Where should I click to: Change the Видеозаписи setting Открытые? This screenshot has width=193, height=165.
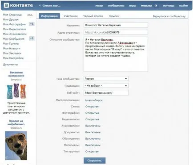pos(92,119)
